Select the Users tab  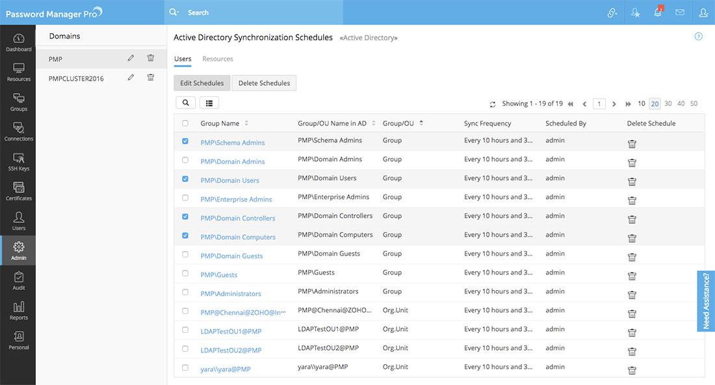tap(183, 59)
